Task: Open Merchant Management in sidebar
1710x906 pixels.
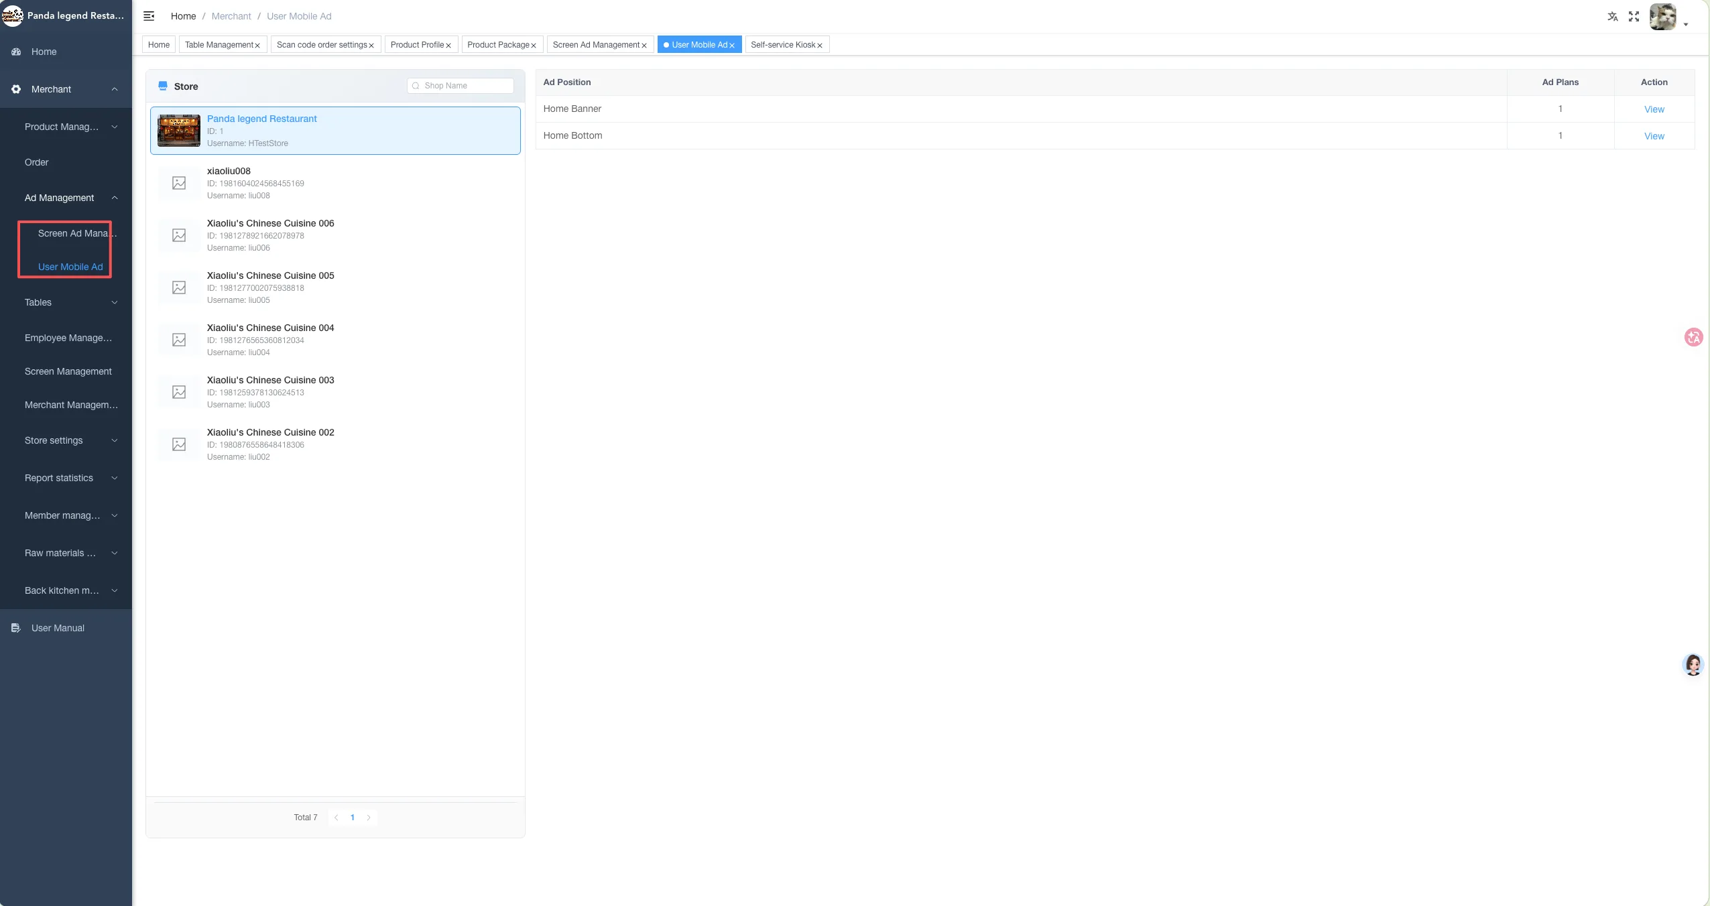Action: (x=66, y=405)
